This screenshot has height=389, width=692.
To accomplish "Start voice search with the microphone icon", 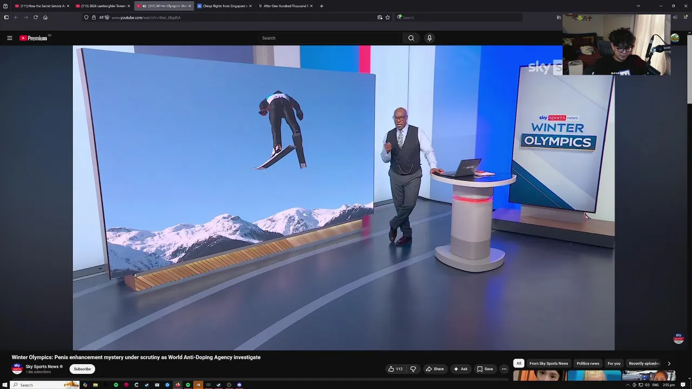I will [x=429, y=38].
